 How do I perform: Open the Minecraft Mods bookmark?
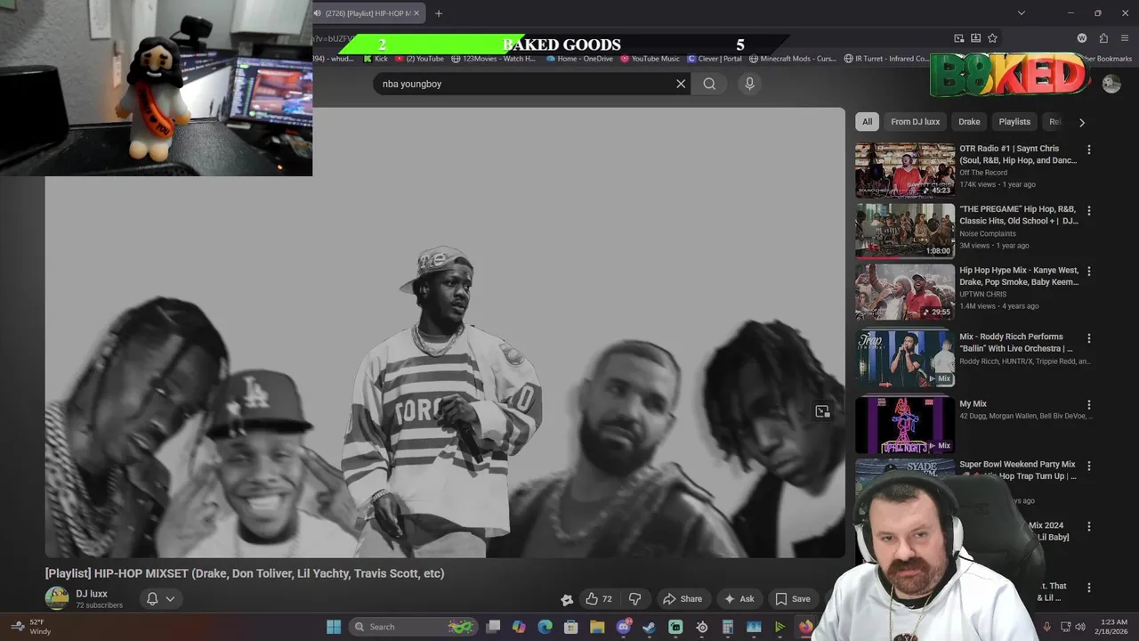793,59
